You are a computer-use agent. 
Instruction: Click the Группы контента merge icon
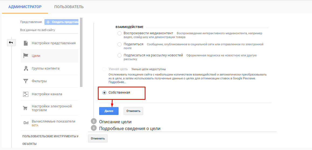point(26,69)
